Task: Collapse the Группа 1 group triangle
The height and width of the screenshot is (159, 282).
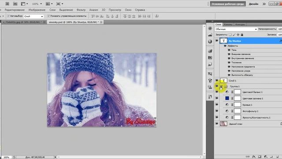Action: coord(221,87)
